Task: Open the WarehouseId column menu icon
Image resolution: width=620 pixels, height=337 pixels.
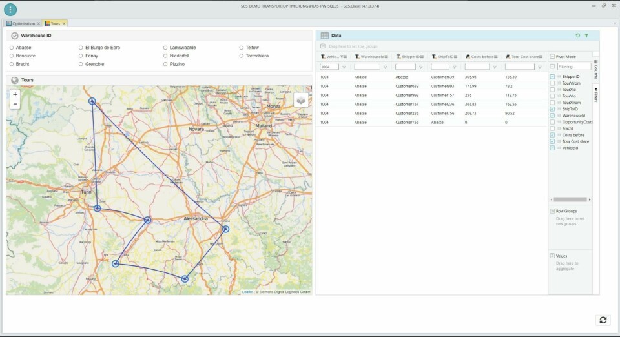Action: point(387,57)
